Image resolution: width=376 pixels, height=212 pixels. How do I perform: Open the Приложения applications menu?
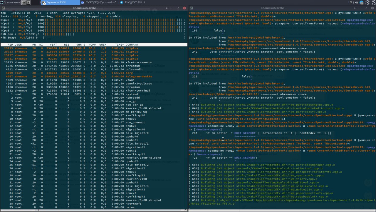point(10,2)
